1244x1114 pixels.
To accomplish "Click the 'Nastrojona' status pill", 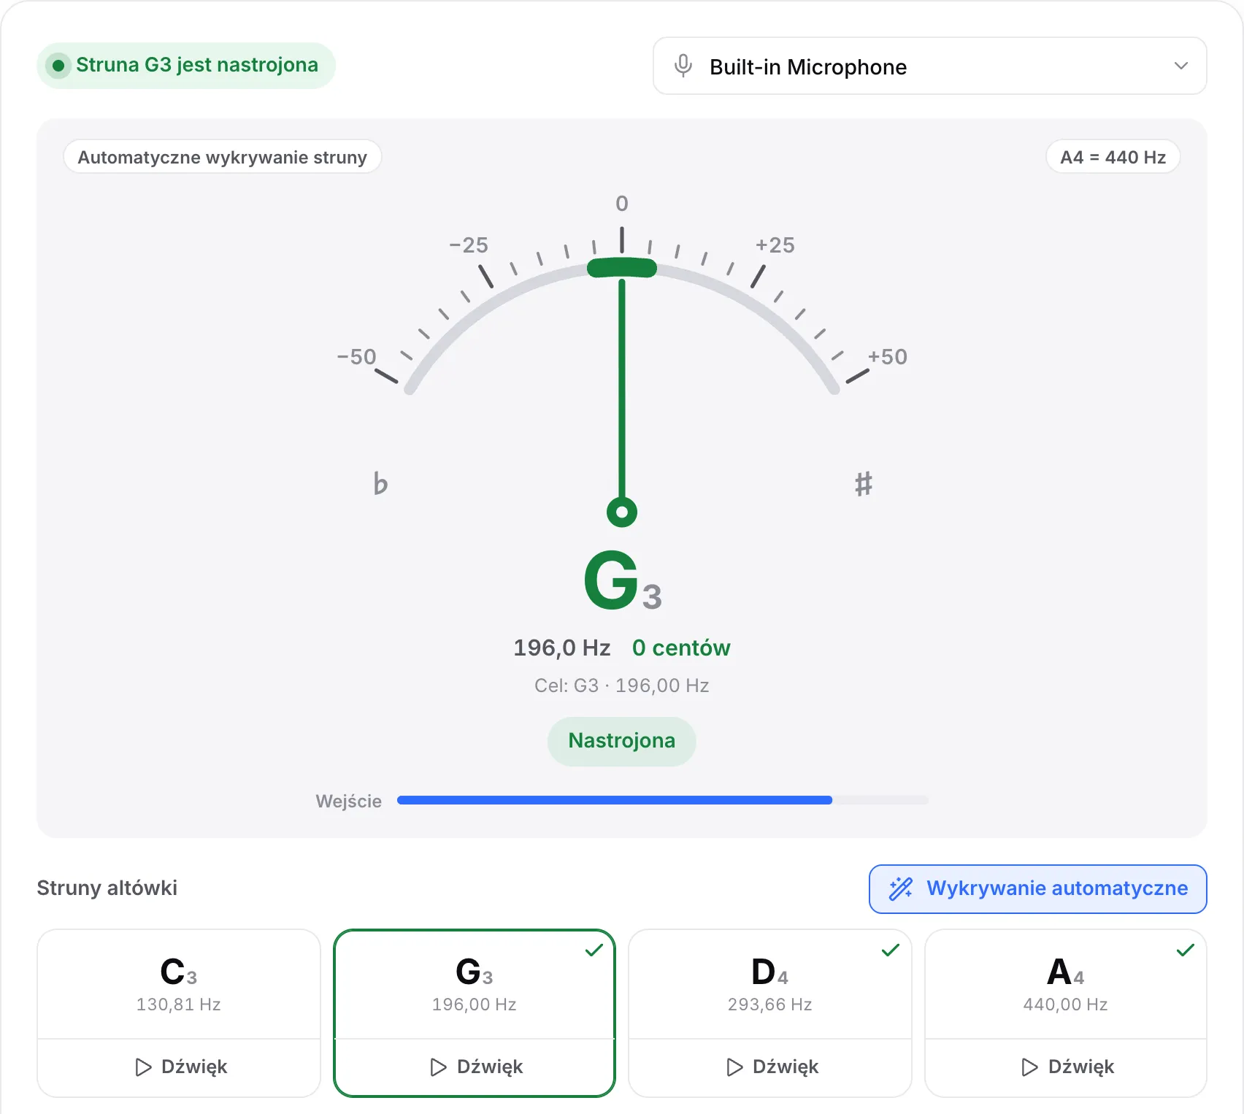I will tap(622, 741).
